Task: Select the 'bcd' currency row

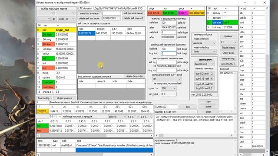Action: coord(252,23)
